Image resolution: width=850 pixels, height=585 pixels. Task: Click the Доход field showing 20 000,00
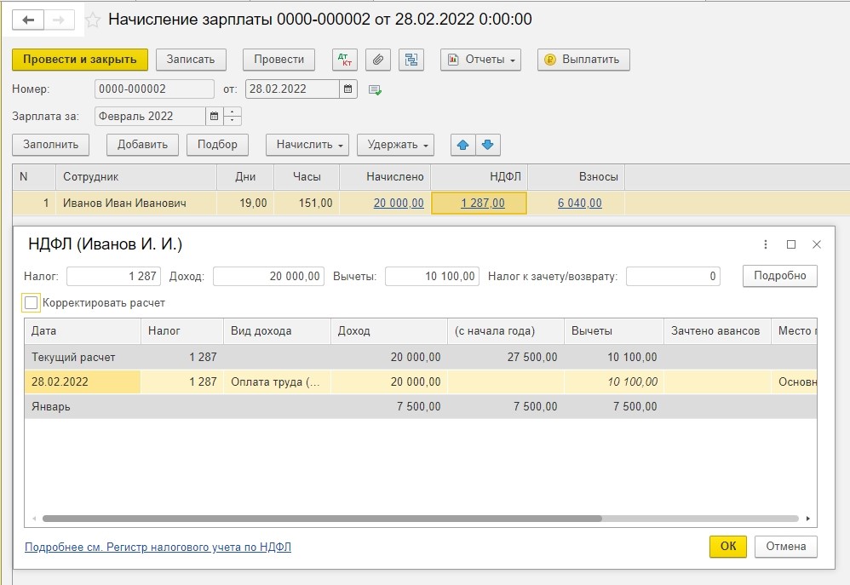268,277
